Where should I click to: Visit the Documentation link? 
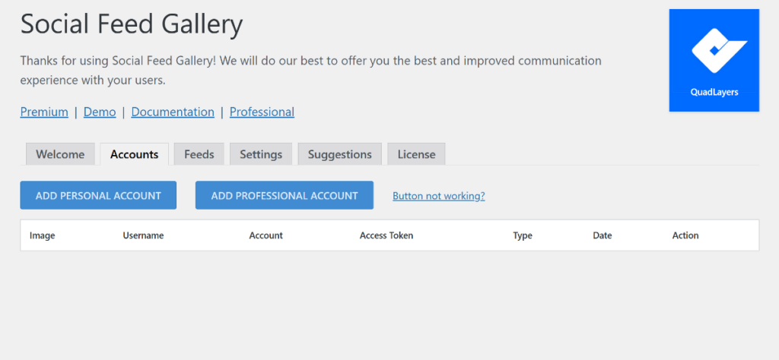click(x=173, y=112)
